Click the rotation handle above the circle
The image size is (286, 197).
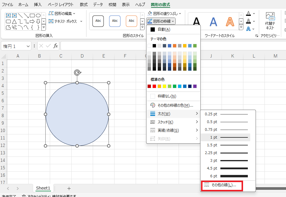[77, 72]
